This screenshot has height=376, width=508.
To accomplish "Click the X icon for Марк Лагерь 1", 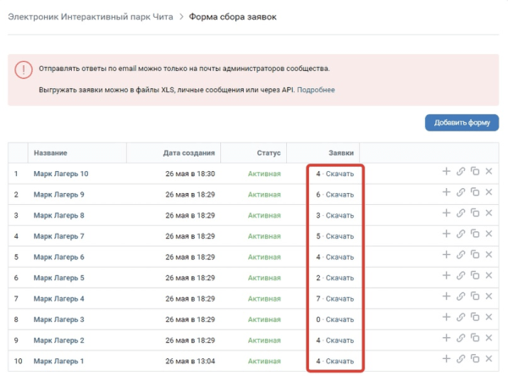I will click(x=489, y=360).
